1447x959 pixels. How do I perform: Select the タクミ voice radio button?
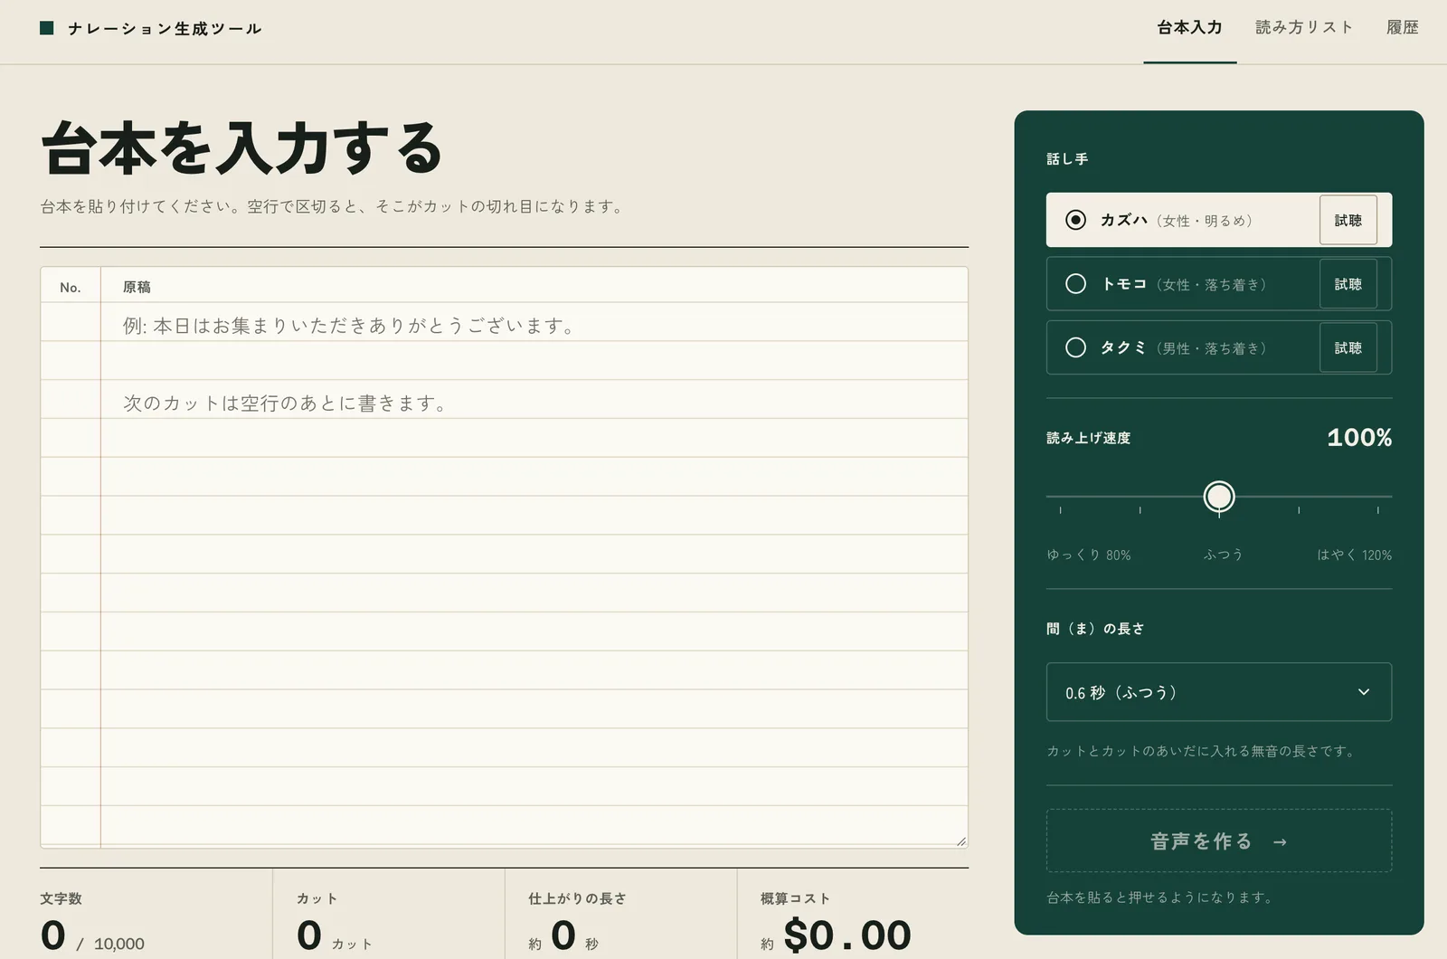click(1075, 347)
